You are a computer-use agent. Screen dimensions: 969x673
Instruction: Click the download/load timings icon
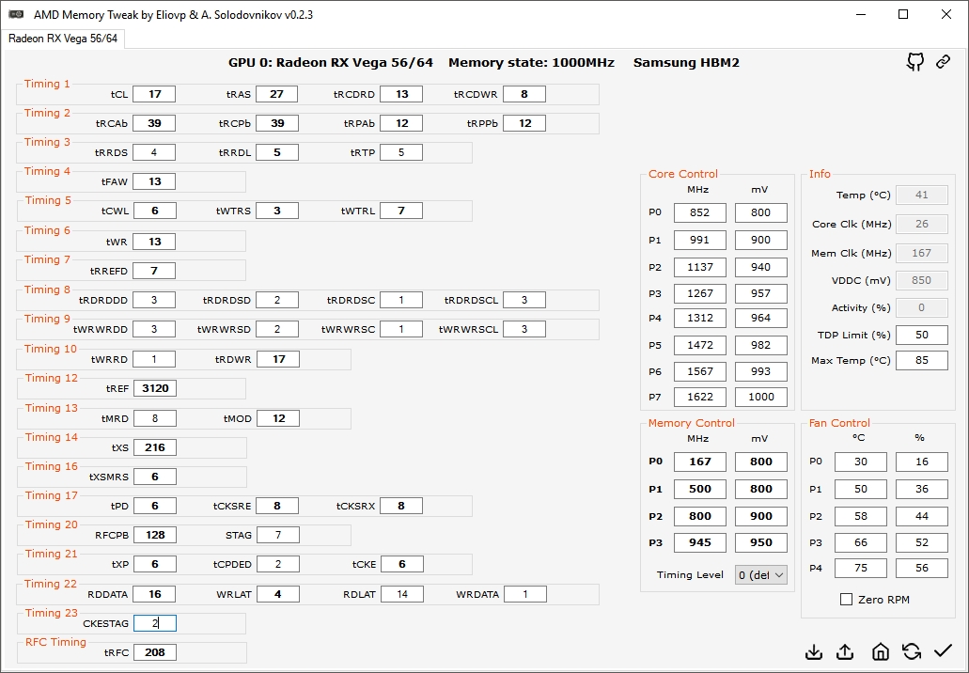pyautogui.click(x=815, y=651)
